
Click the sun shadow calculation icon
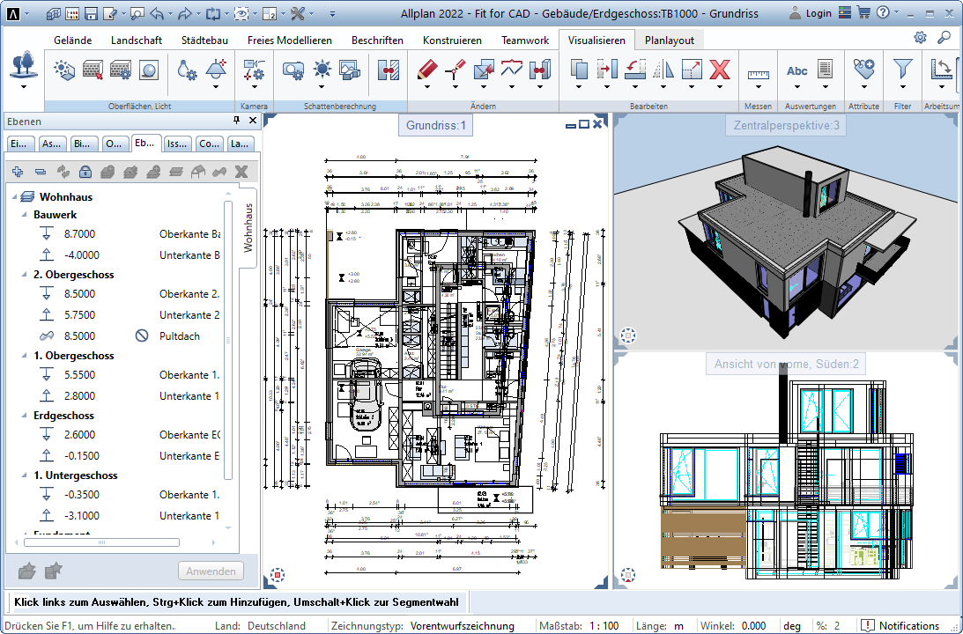322,70
